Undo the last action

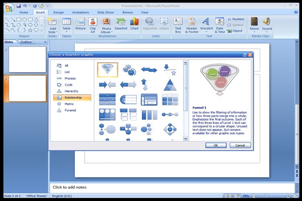point(25,6)
